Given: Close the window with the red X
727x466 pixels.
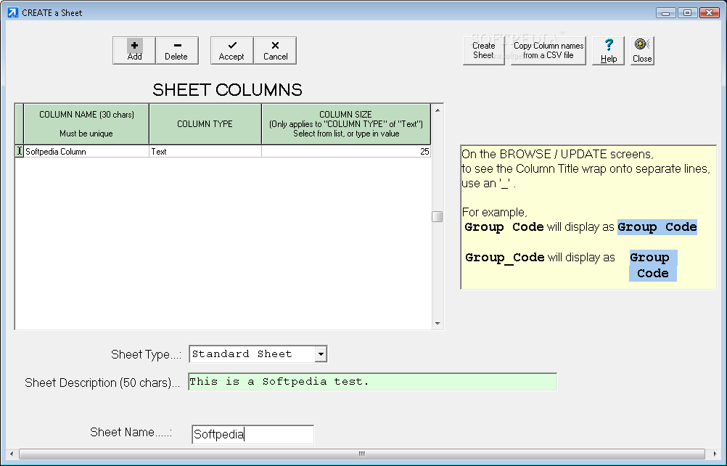Looking at the screenshot, I should coord(709,12).
